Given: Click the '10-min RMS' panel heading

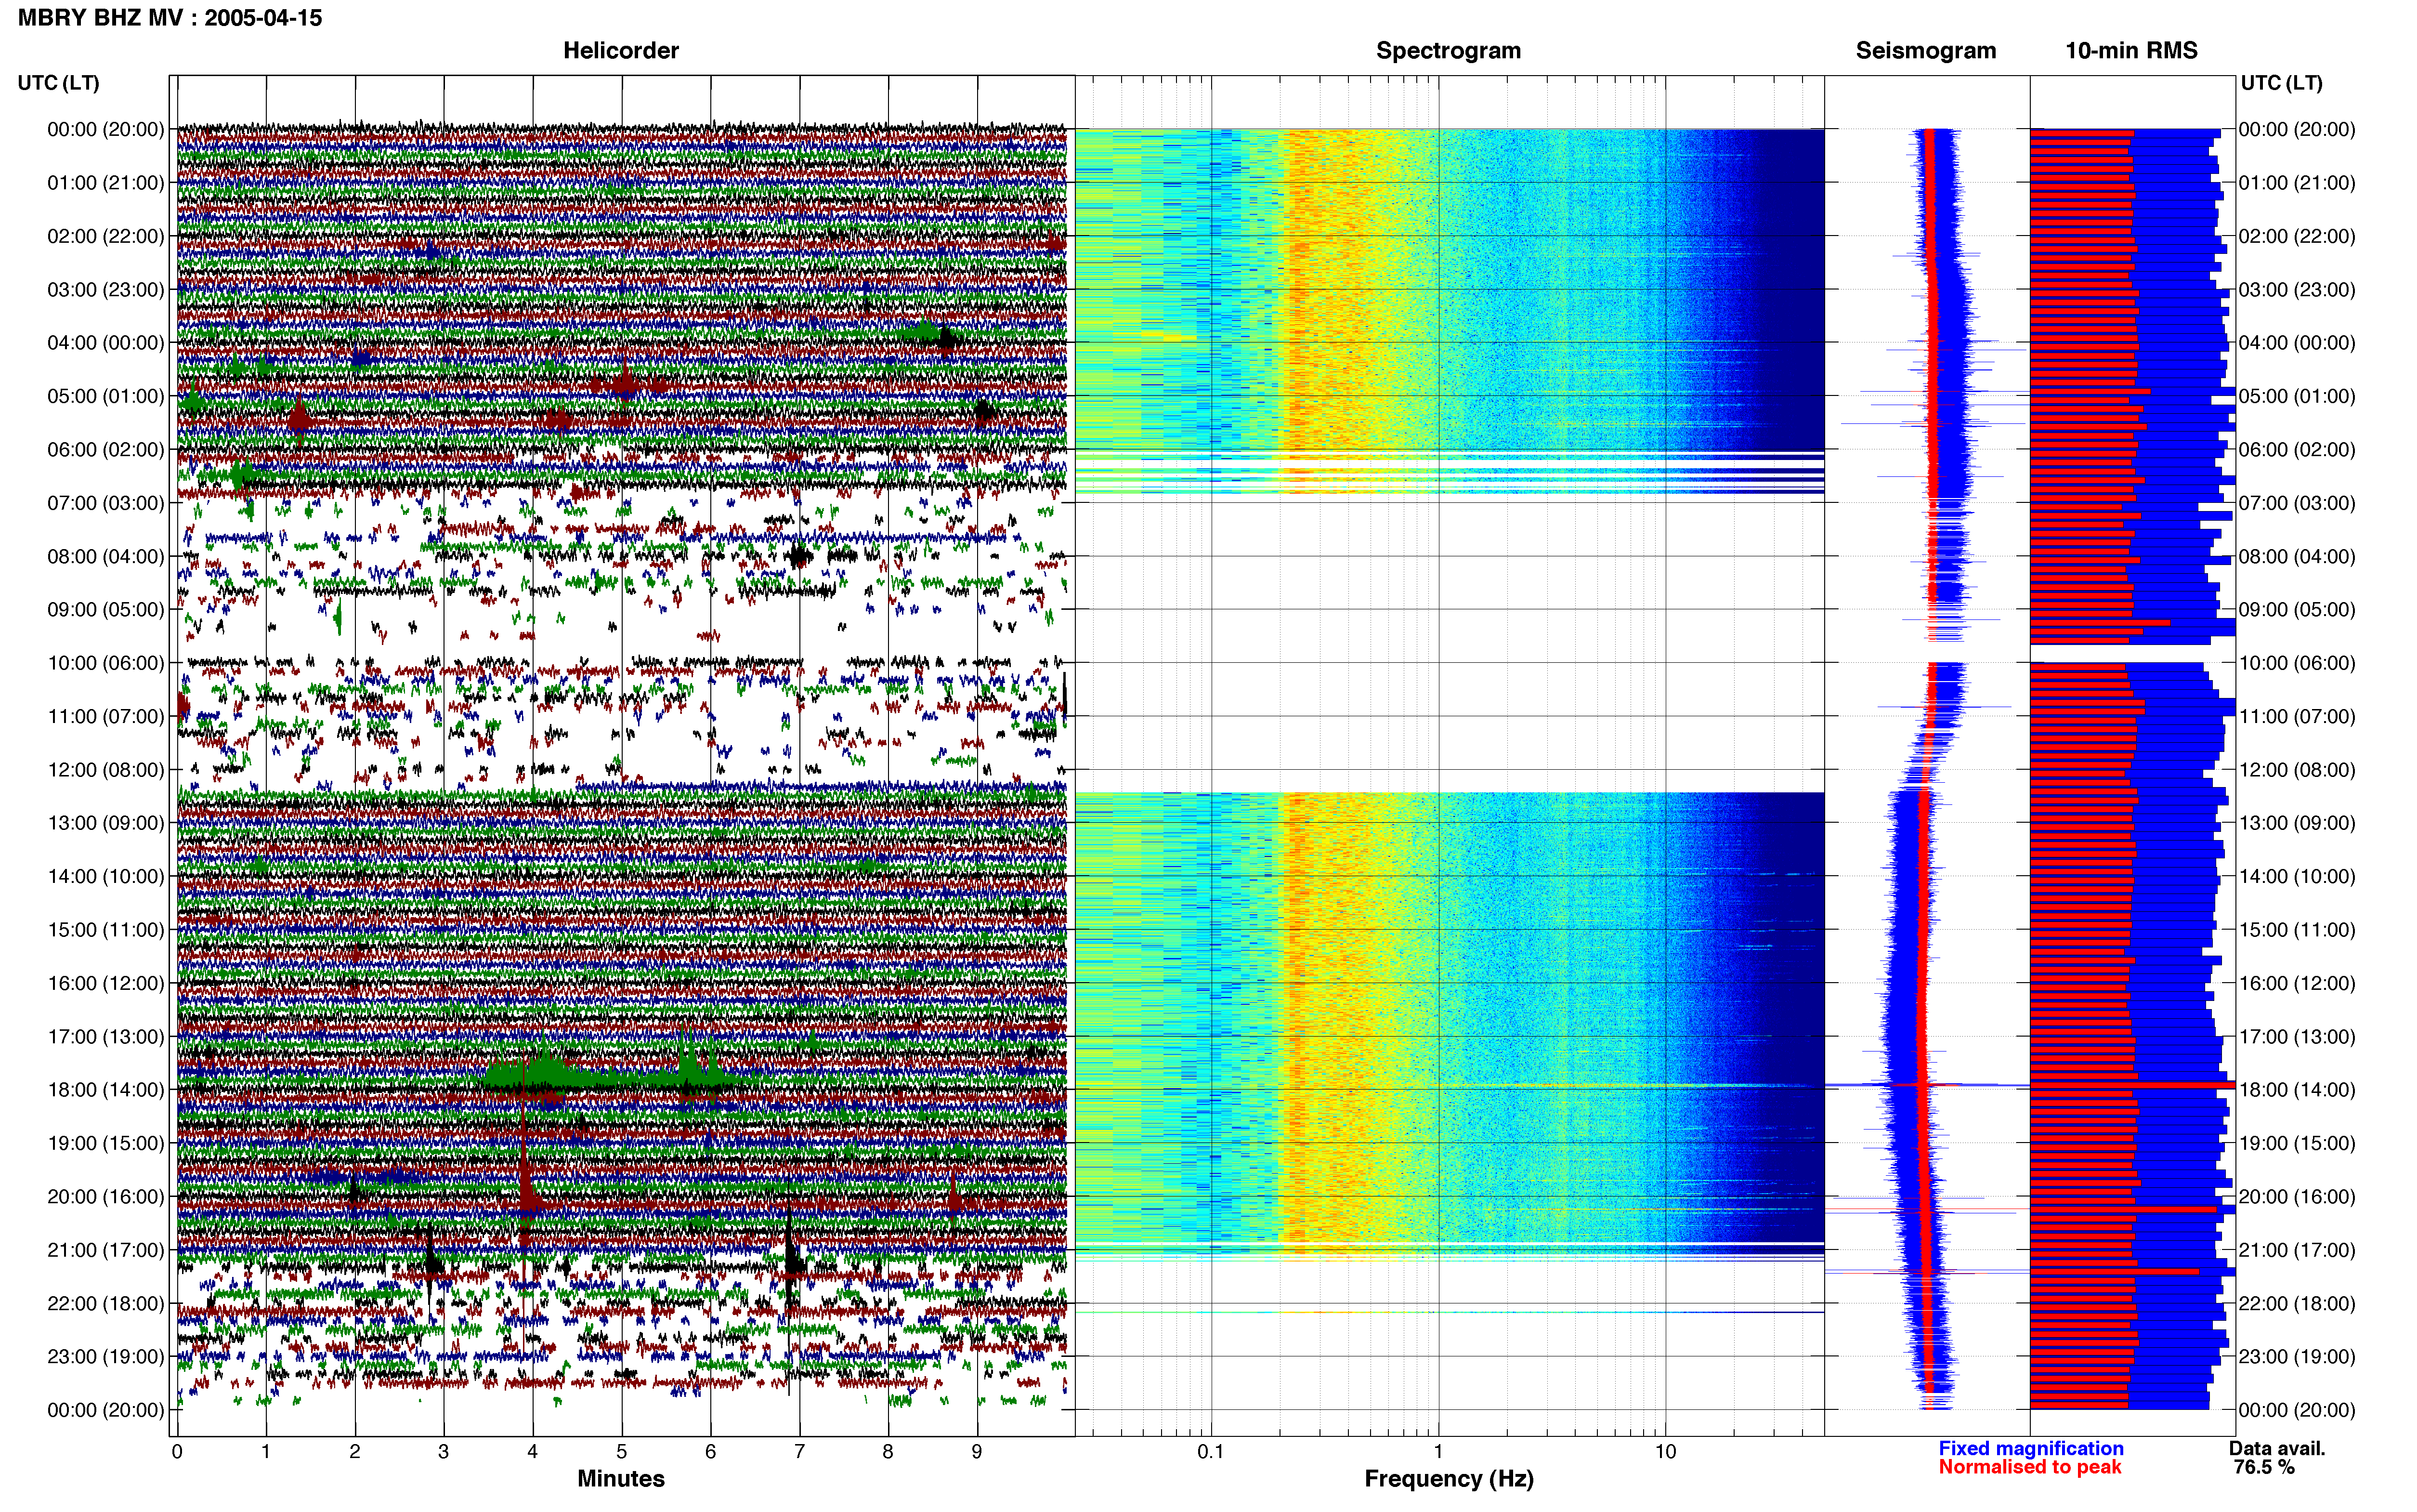Looking at the screenshot, I should pyautogui.click(x=2131, y=50).
